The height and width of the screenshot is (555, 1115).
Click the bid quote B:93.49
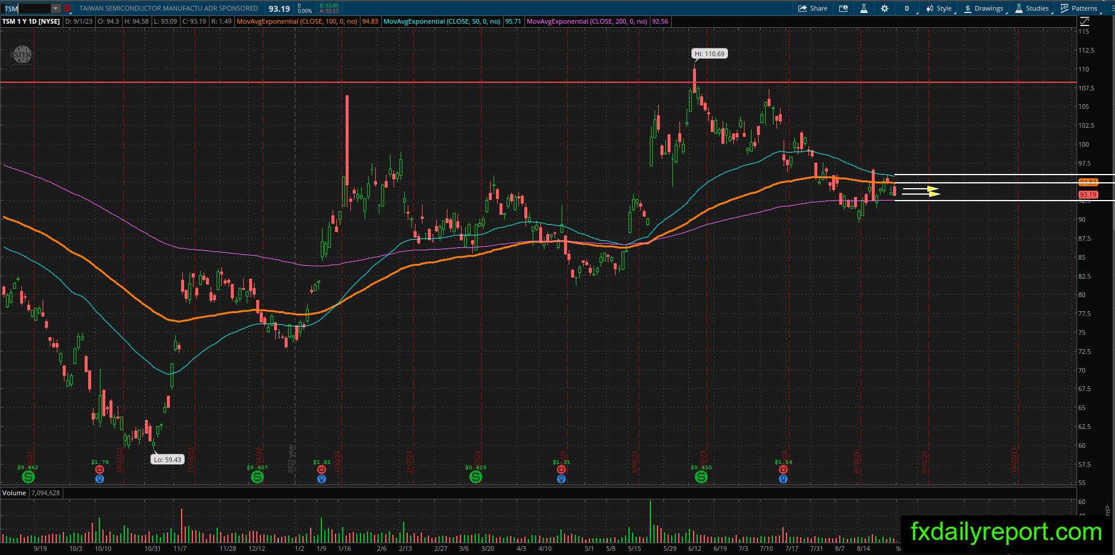(x=328, y=6)
